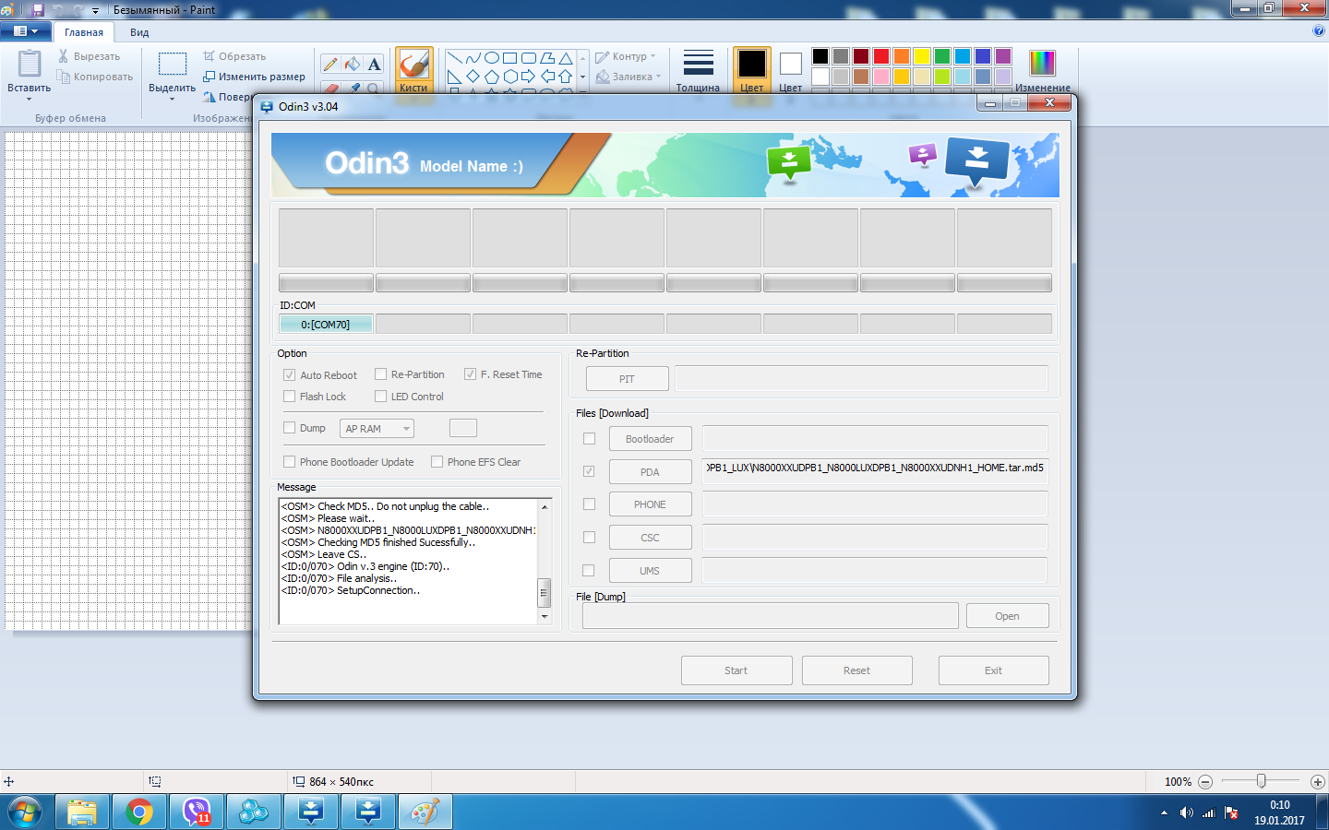
Task: Open the Paint file menu button
Action: point(26,31)
